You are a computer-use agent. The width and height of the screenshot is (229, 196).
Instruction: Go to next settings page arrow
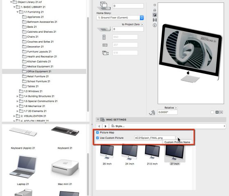point(106,126)
